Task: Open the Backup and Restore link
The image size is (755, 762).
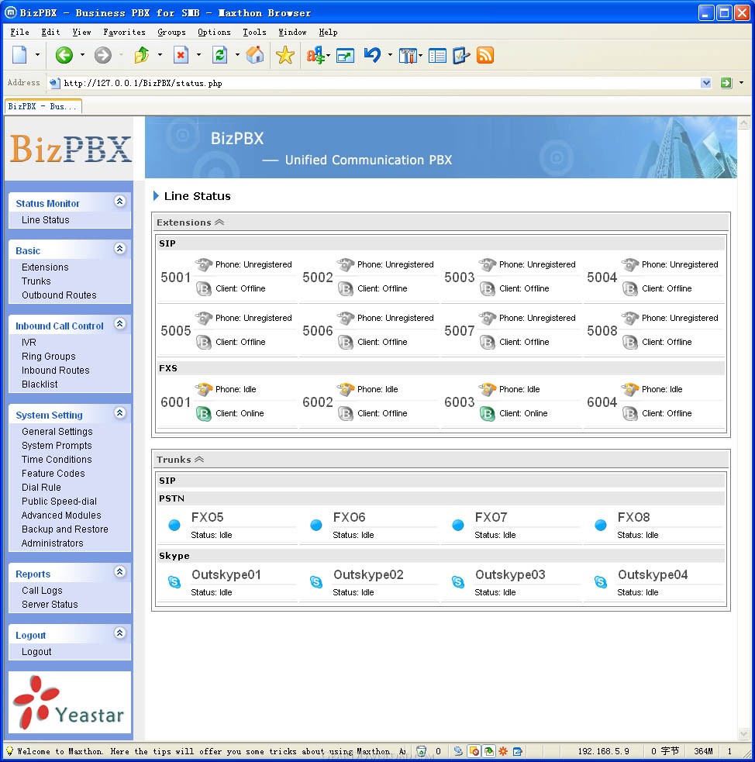Action: tap(65, 529)
